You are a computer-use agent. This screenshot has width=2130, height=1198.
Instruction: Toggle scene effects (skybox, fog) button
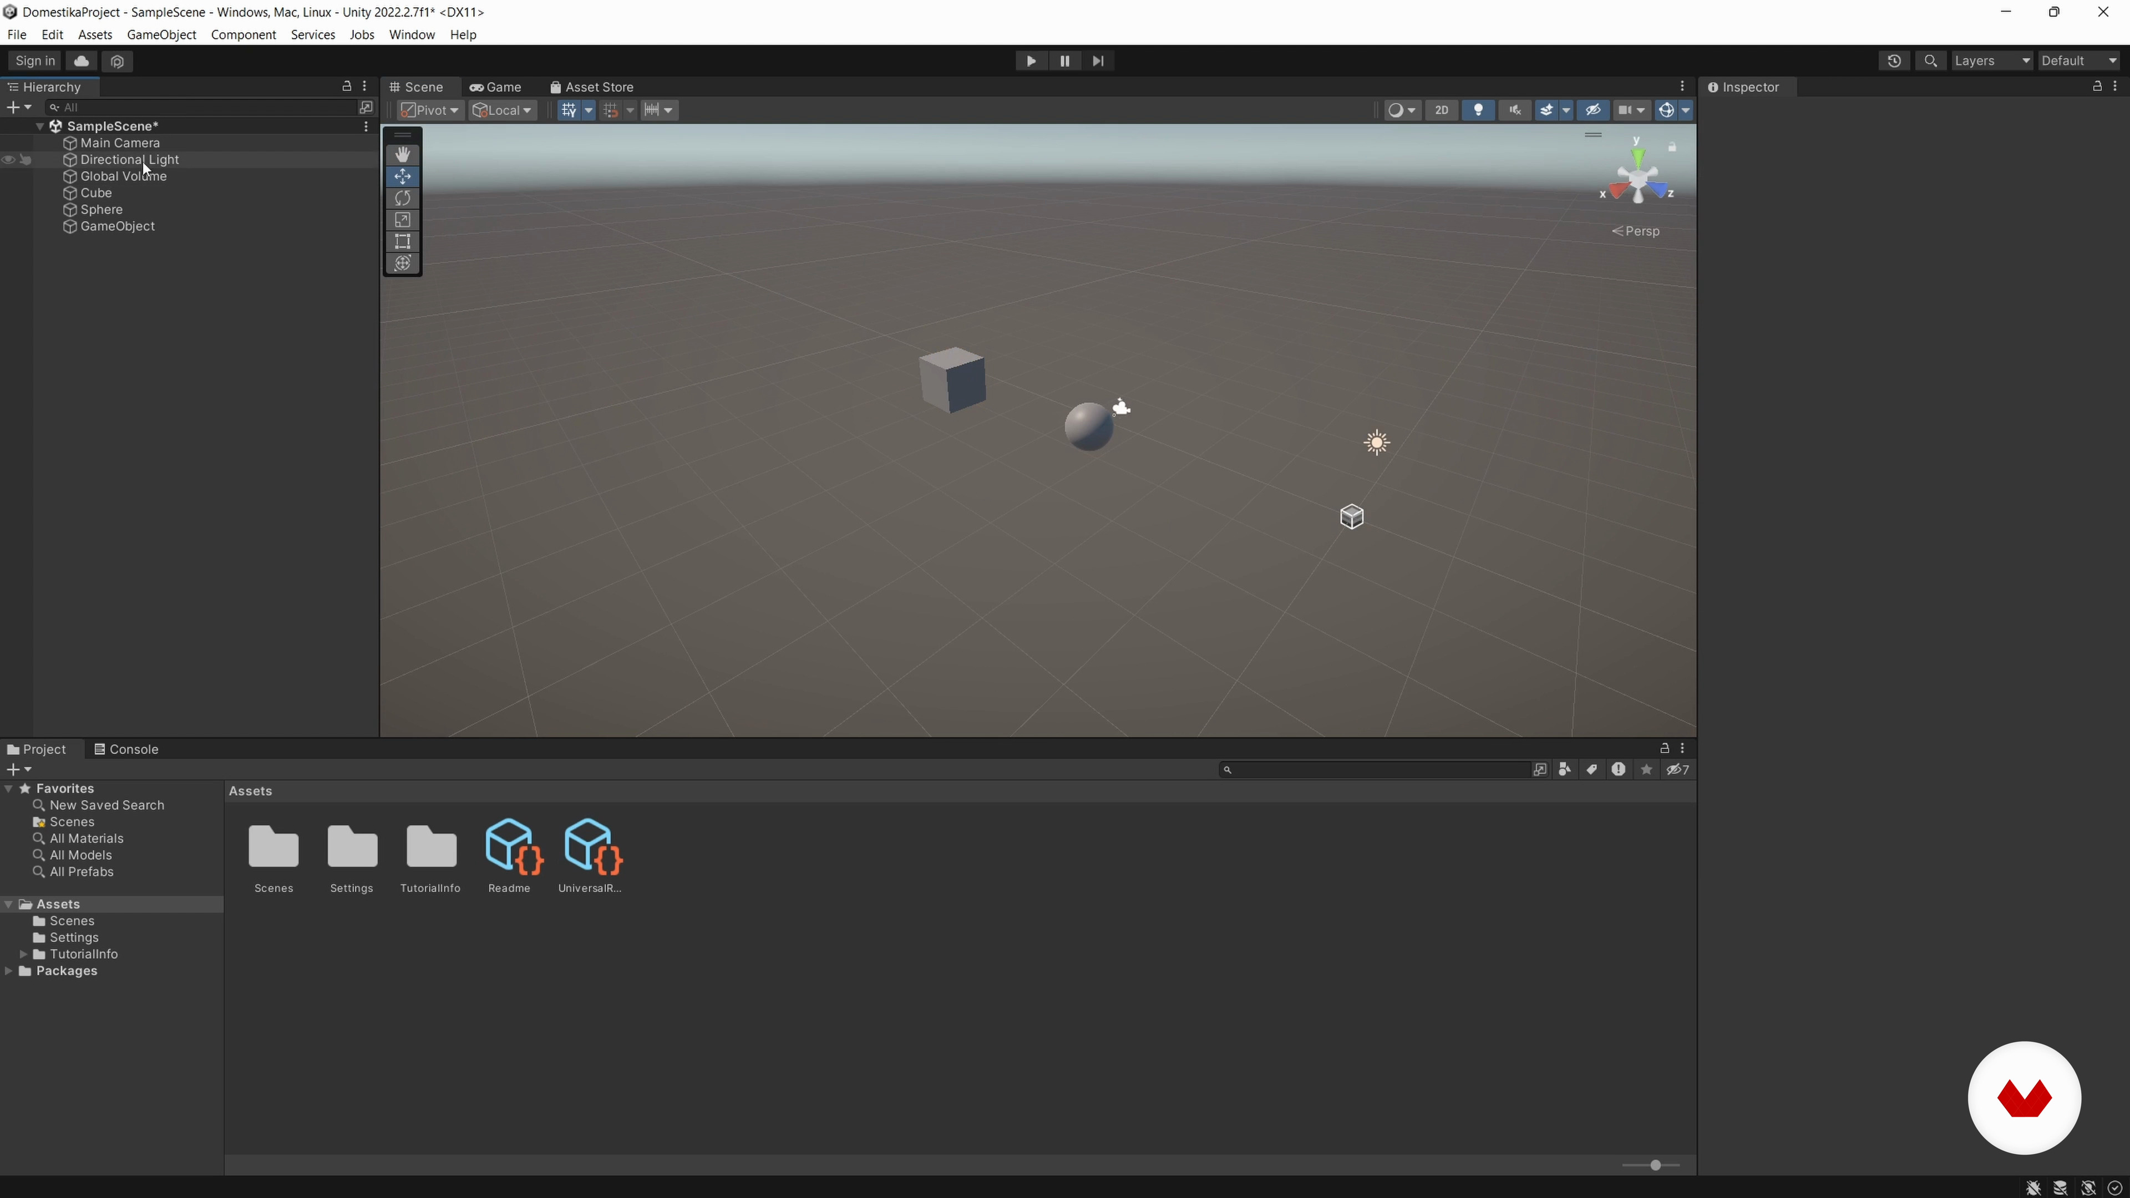click(1546, 110)
